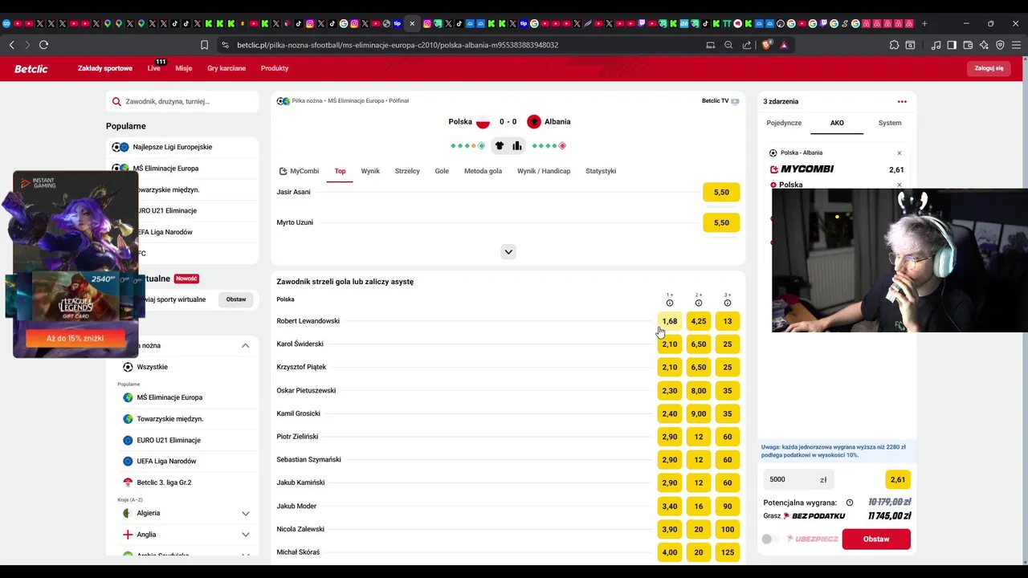Open the Brave Rewards triangle icon

coord(784,45)
